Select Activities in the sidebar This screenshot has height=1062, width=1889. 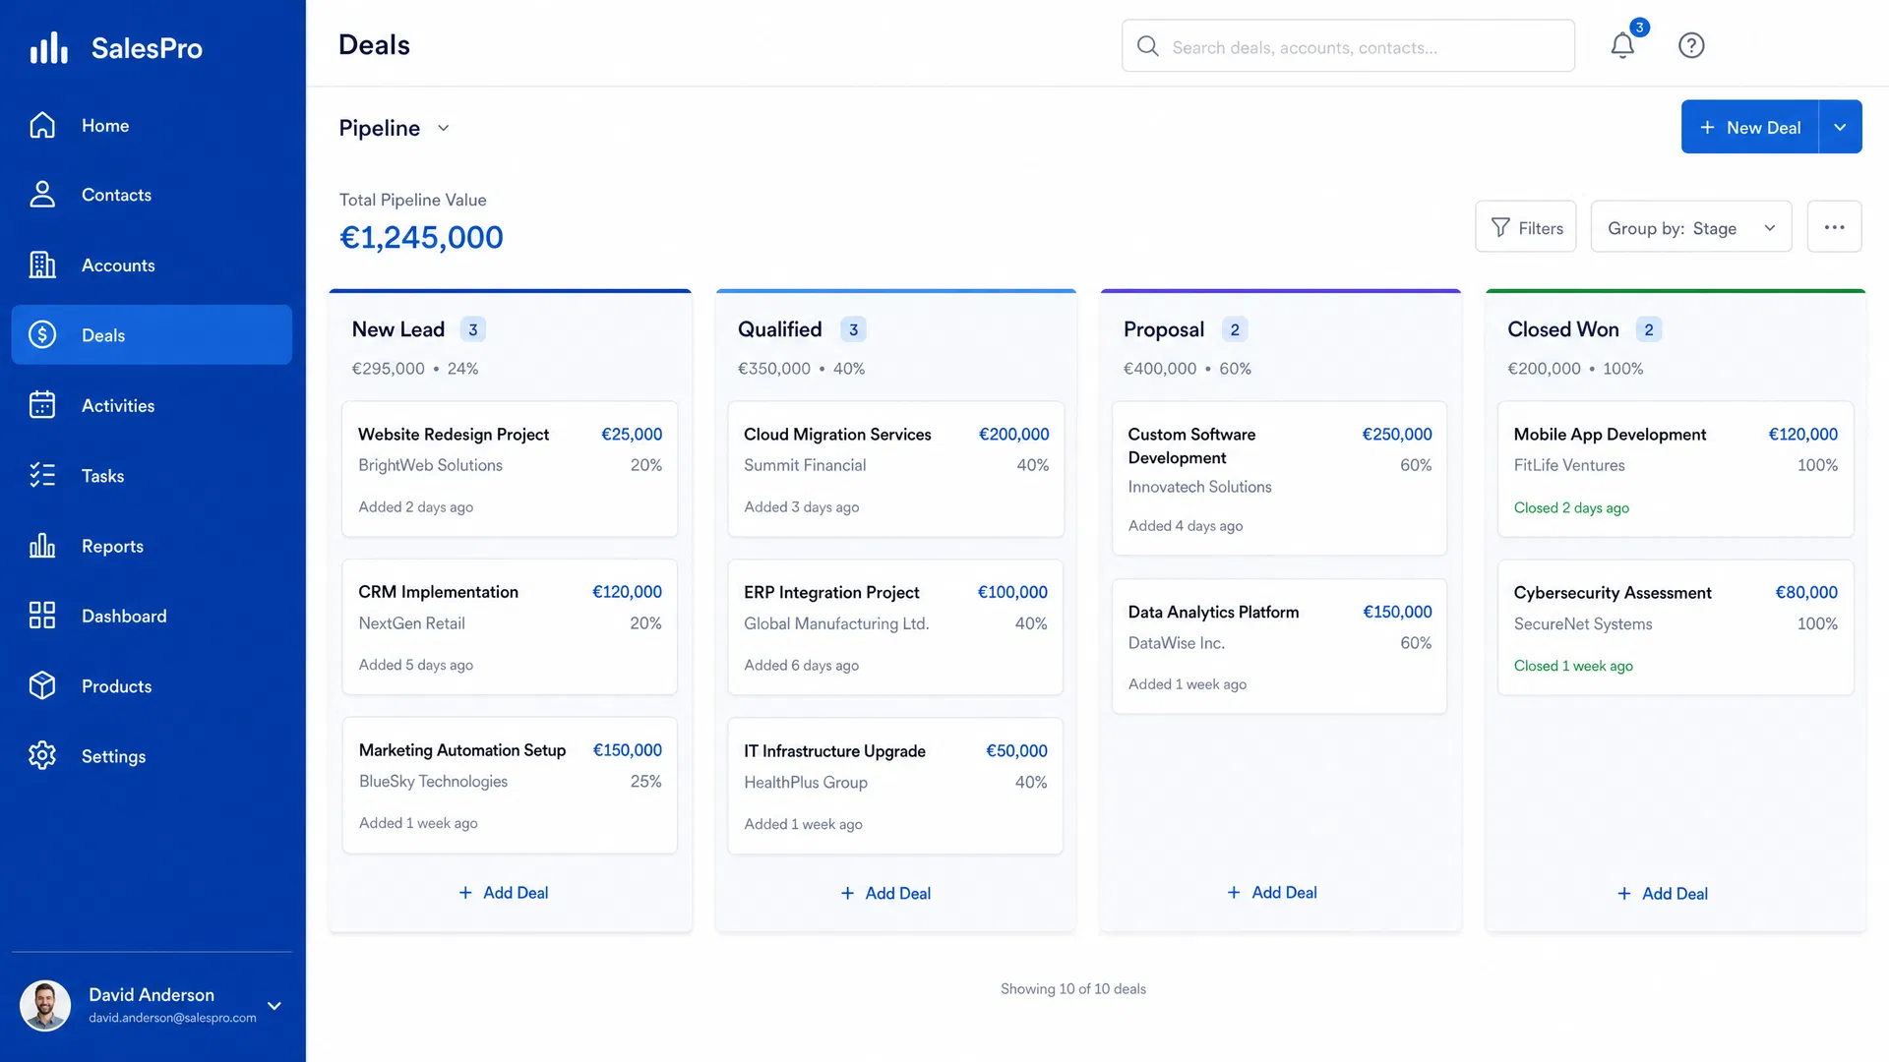point(152,405)
